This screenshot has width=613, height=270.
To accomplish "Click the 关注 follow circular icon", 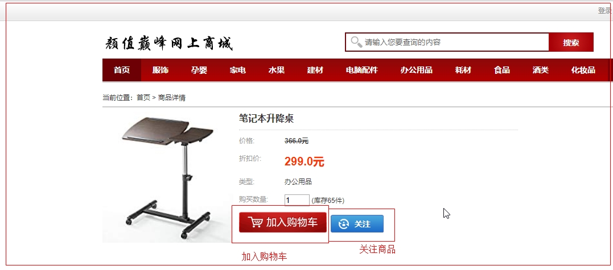I will tap(344, 224).
